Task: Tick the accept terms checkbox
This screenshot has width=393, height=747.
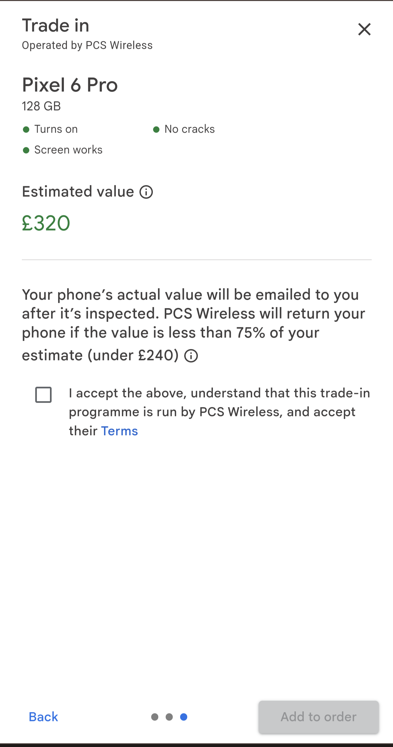Action: (43, 395)
